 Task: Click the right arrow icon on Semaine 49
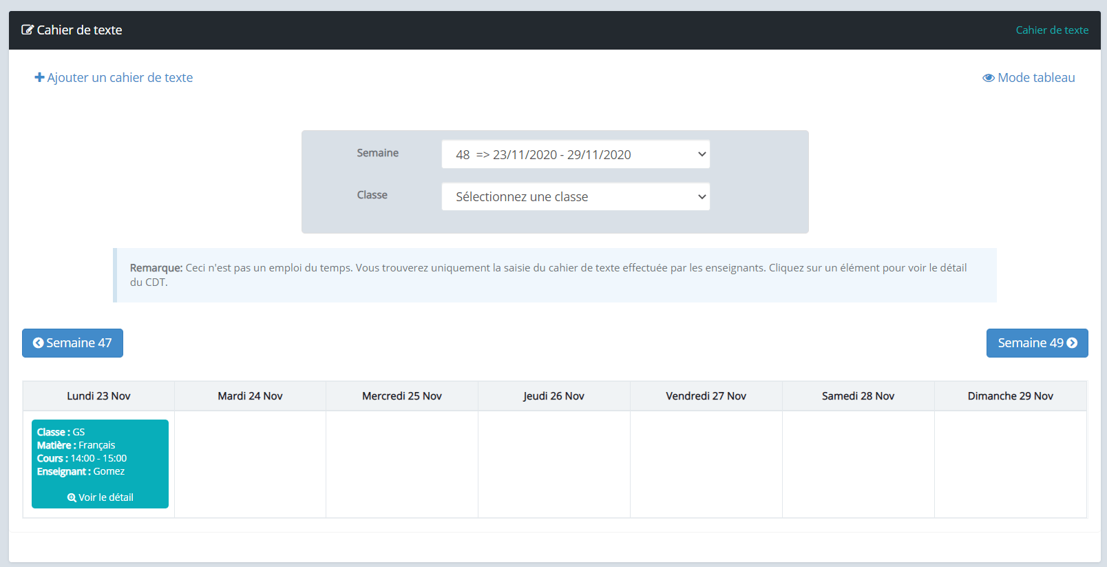coord(1072,343)
